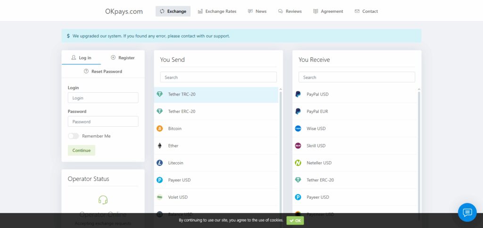The image size is (483, 228).
Task: Go to the News page
Action: coord(257,11)
